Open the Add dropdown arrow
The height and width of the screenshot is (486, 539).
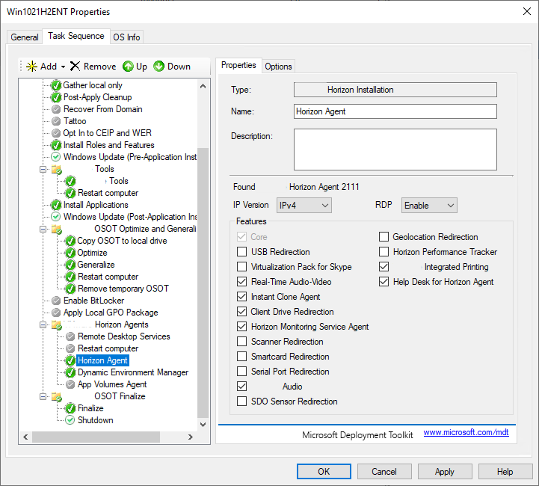(x=64, y=67)
